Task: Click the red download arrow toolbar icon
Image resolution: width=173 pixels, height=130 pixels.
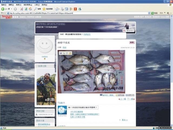Action: pyautogui.click(x=75, y=9)
